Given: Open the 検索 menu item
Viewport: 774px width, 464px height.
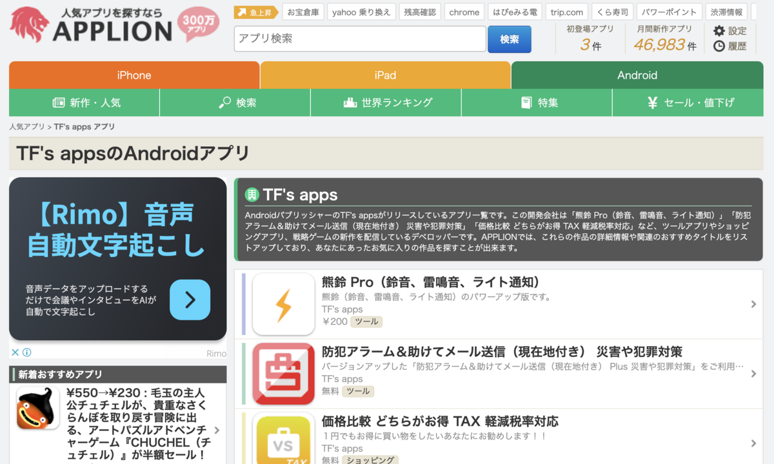Looking at the screenshot, I should pyautogui.click(x=235, y=102).
